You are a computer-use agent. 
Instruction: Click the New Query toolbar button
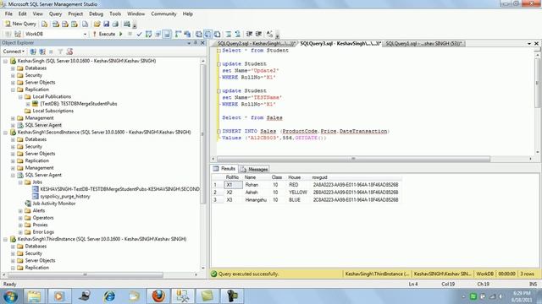(x=20, y=24)
